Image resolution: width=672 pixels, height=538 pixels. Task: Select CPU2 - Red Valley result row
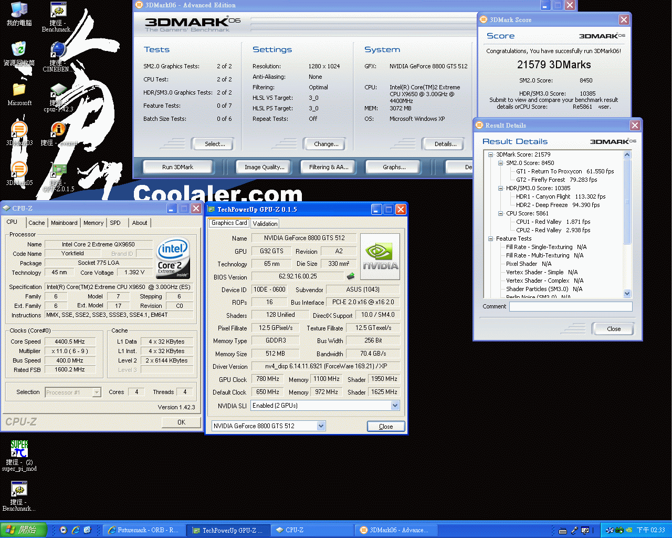pyautogui.click(x=553, y=230)
